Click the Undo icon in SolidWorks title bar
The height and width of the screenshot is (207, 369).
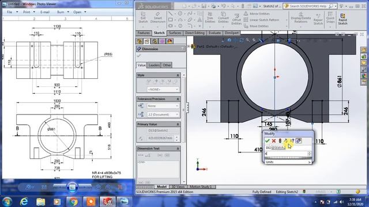(223, 6)
